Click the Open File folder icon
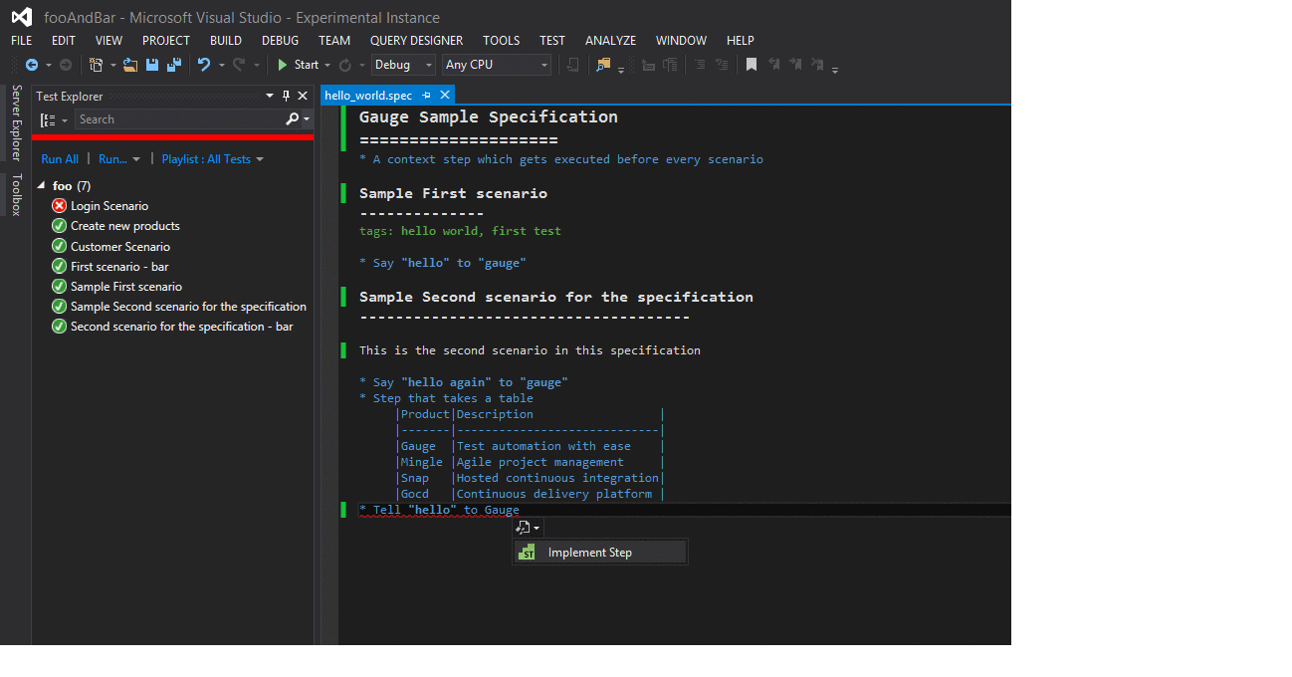 (x=130, y=65)
